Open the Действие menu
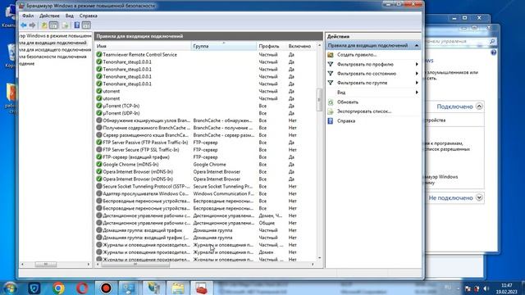 (49, 16)
